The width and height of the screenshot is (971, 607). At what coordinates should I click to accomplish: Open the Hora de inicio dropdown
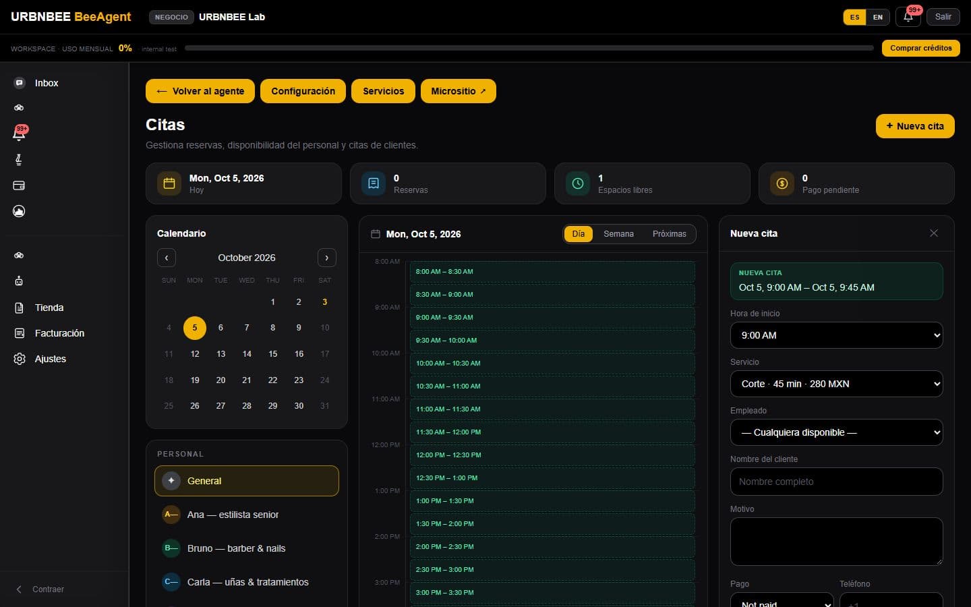coord(837,335)
